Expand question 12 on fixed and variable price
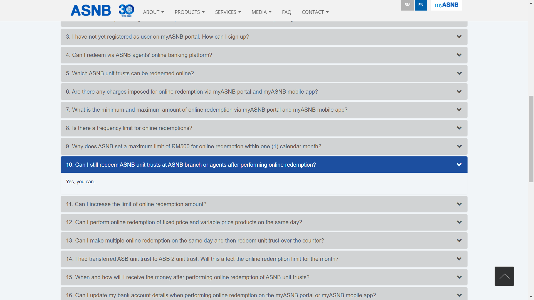Image resolution: width=534 pixels, height=300 pixels. coord(264,222)
